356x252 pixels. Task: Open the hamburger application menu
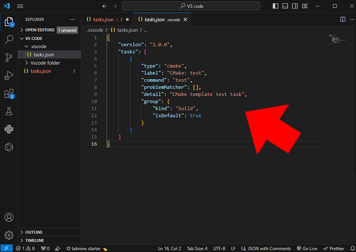[x=20, y=6]
